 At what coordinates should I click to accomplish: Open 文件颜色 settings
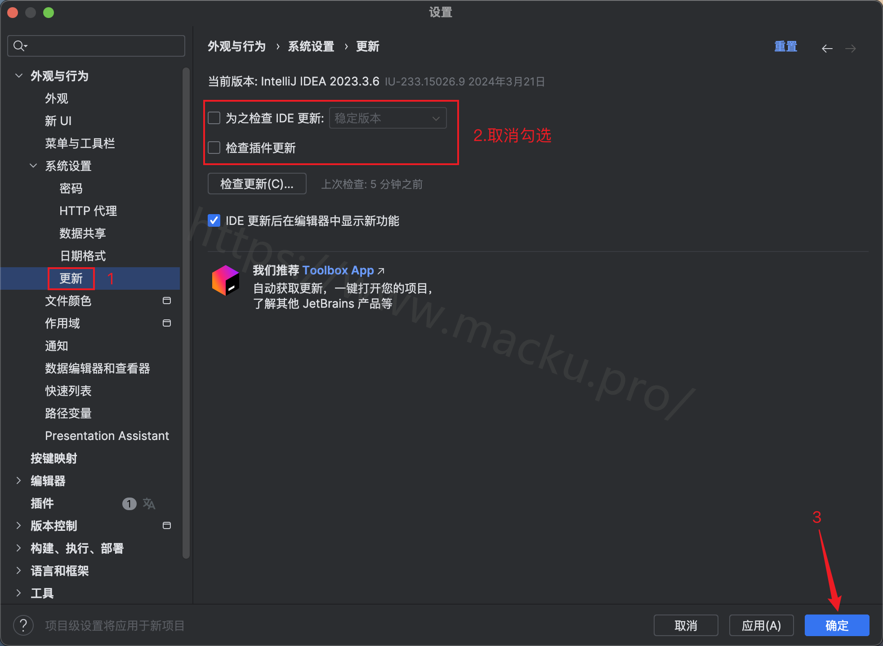68,301
